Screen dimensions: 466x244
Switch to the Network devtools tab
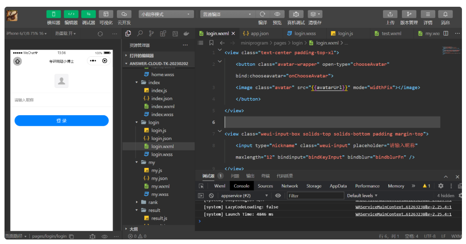[x=290, y=186]
